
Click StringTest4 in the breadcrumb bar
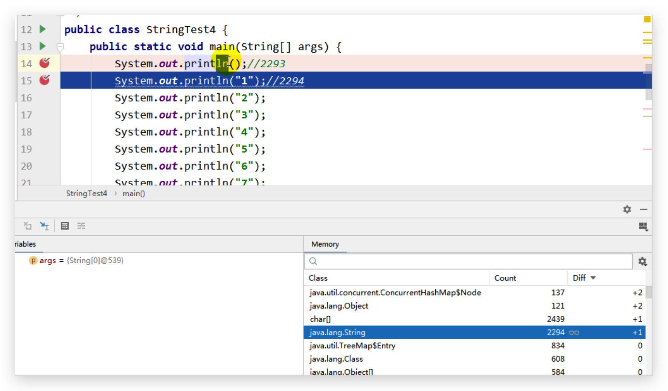pyautogui.click(x=87, y=194)
